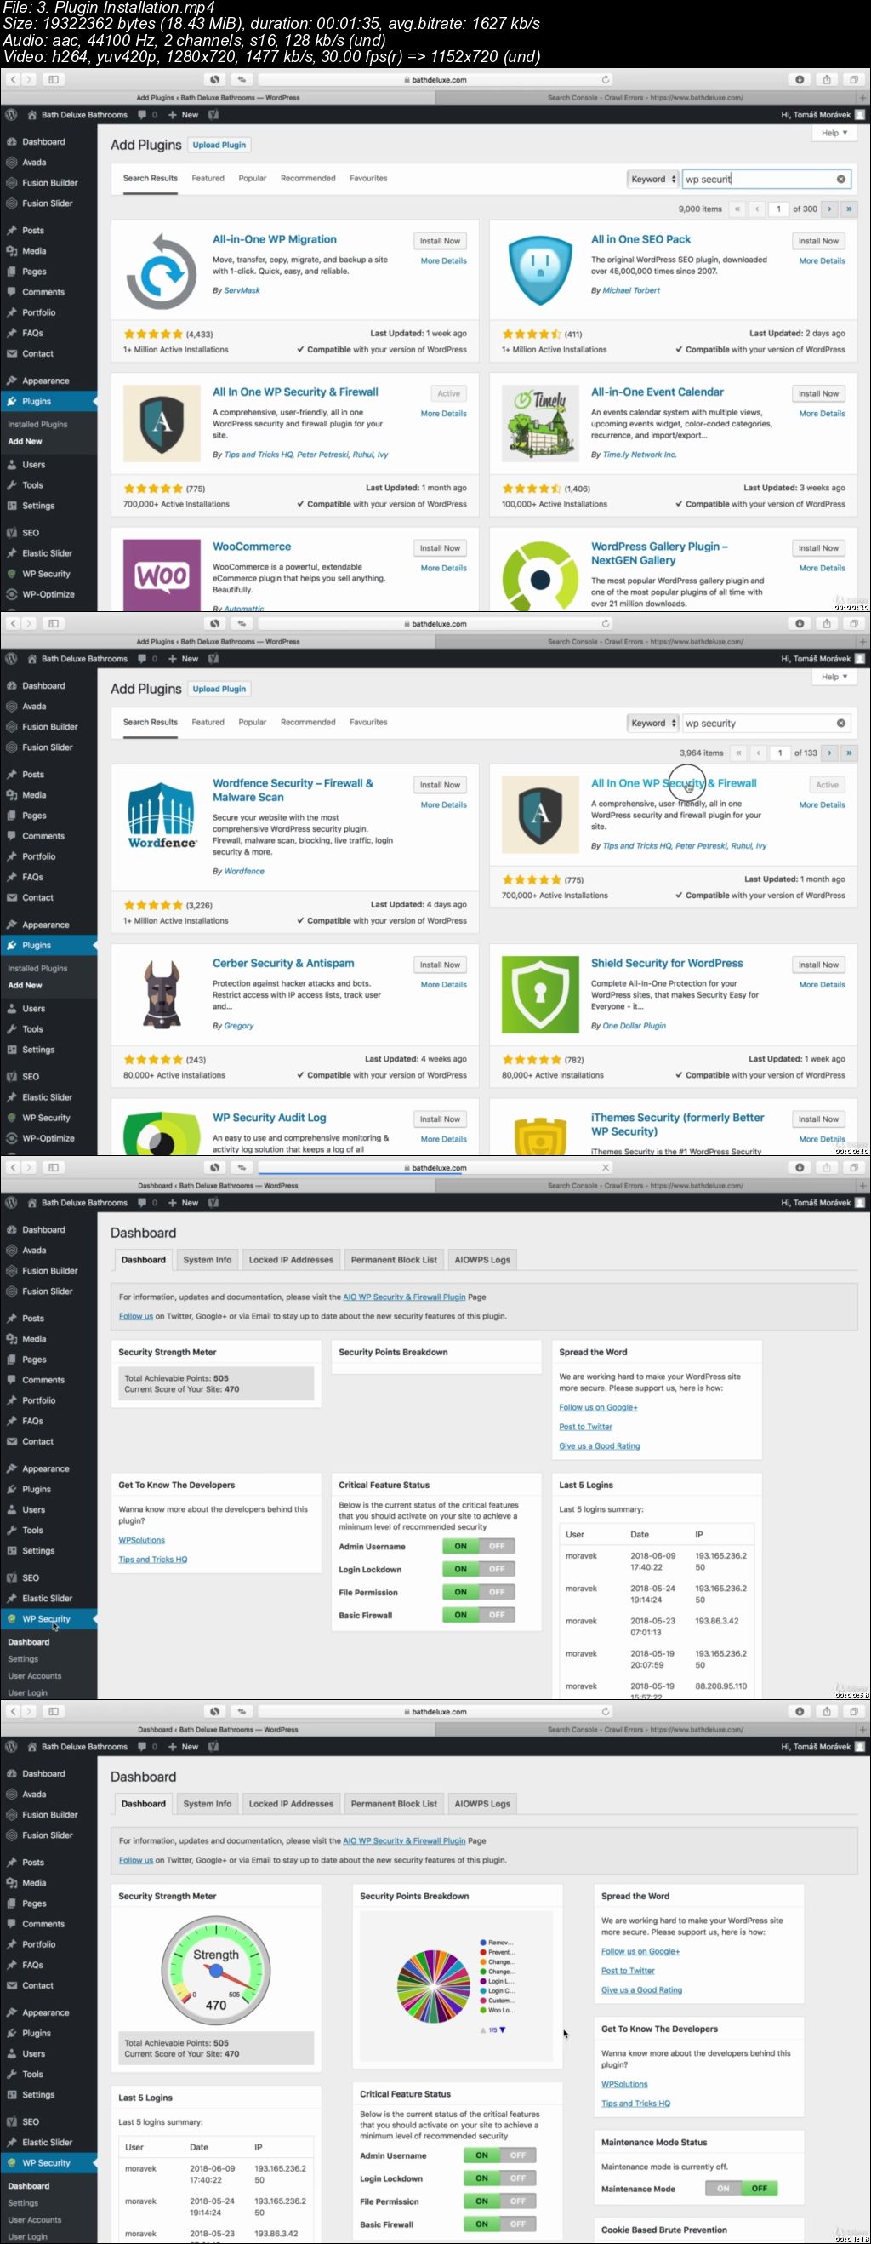Click the Wordfence plugin logo thumbnail
This screenshot has height=2244, width=871.
[x=161, y=816]
